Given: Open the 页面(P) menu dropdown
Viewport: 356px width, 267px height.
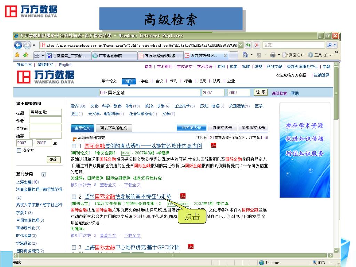Looking at the screenshot, I should tap(305, 55).
